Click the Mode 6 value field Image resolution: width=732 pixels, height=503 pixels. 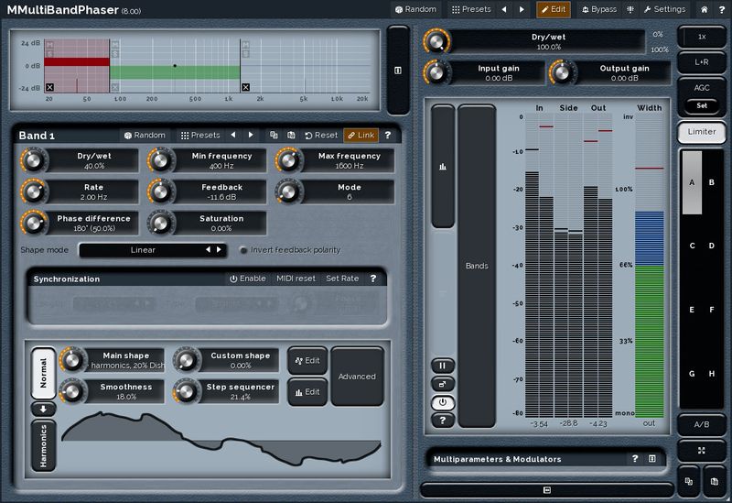350,192
